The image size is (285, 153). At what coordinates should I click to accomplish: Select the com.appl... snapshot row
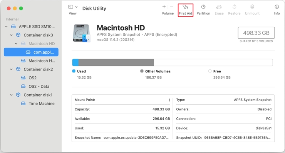point(31,52)
